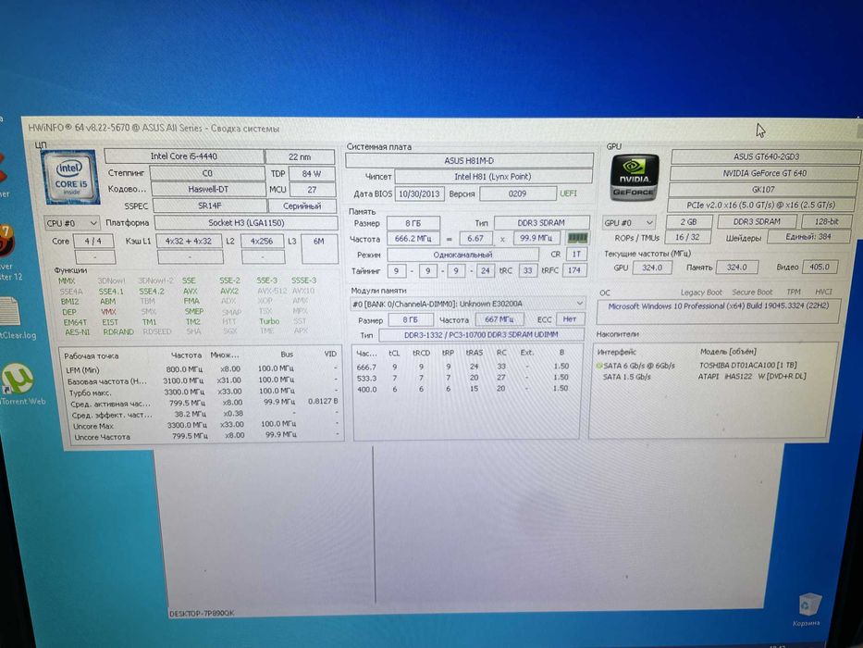Select the TOSHIBA DT01ACA100 drive row

713,366
